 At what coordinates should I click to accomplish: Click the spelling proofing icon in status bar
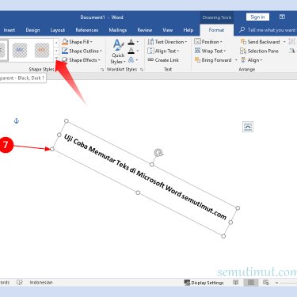click(x=20, y=283)
